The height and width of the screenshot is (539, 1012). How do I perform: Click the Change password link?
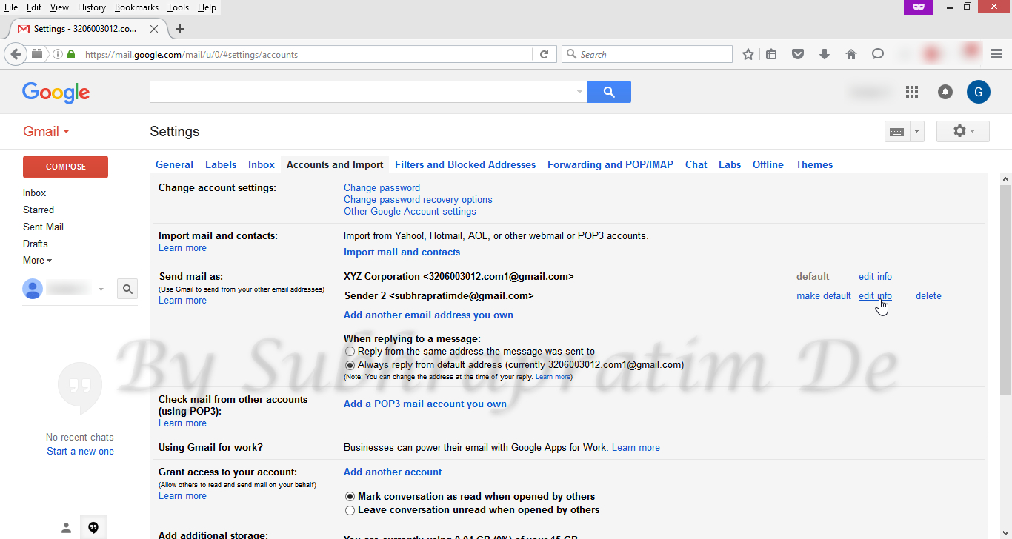(382, 188)
